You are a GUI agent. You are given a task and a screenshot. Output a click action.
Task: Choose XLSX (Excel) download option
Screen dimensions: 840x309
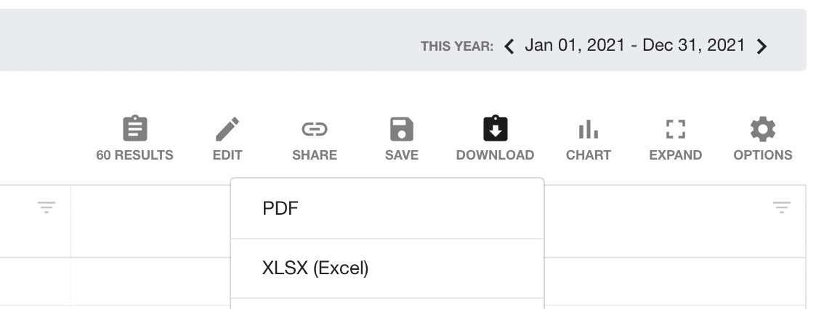[x=387, y=268]
